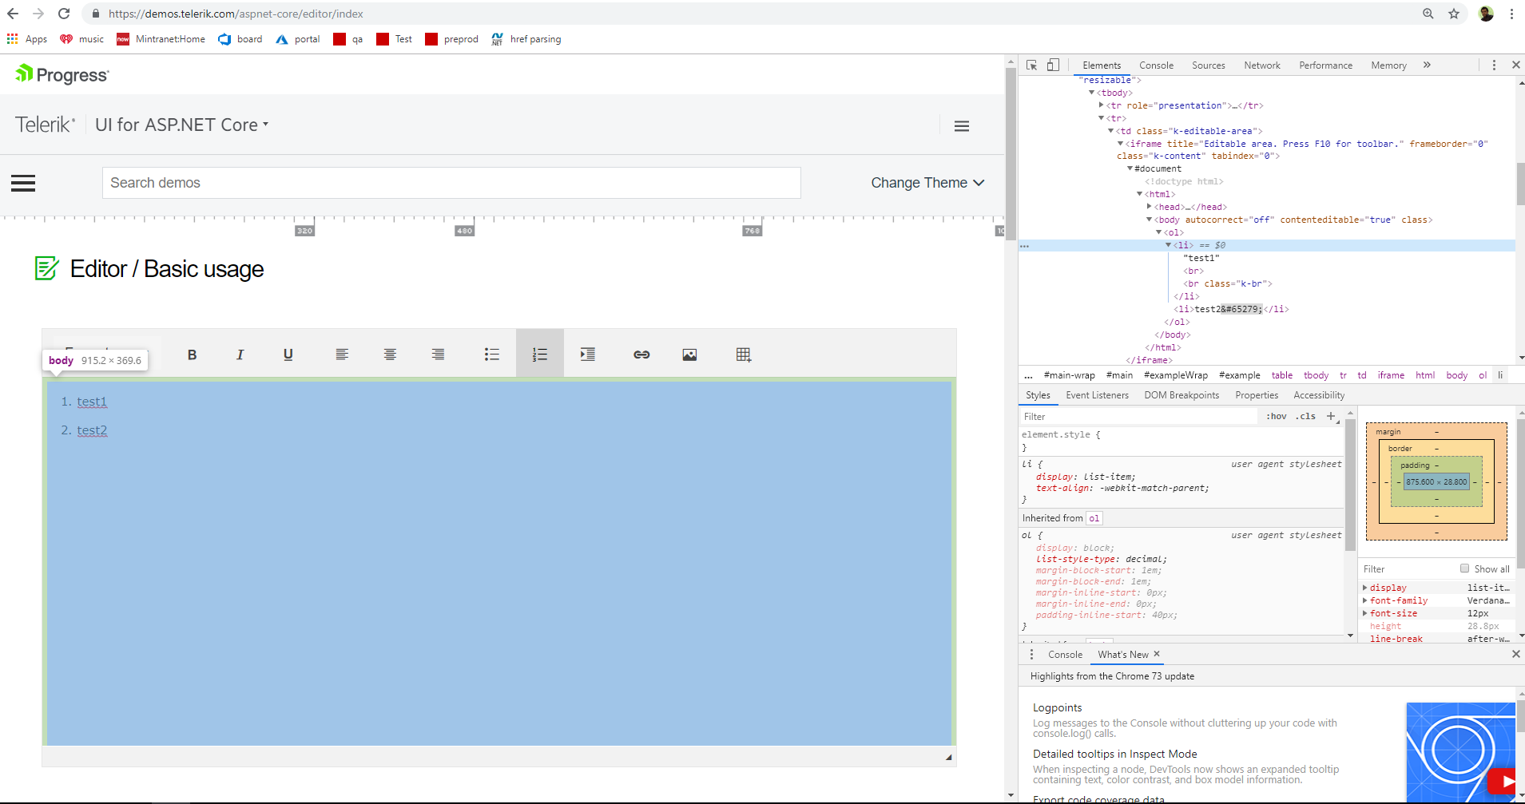Open the Network tab in DevTools
Image resolution: width=1525 pixels, height=804 pixels.
(x=1262, y=65)
